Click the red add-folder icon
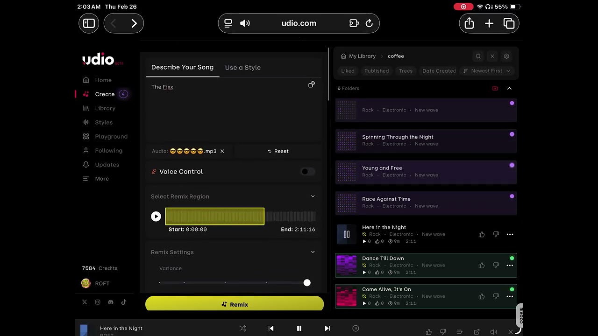Viewport: 598px width, 336px height. (495, 88)
